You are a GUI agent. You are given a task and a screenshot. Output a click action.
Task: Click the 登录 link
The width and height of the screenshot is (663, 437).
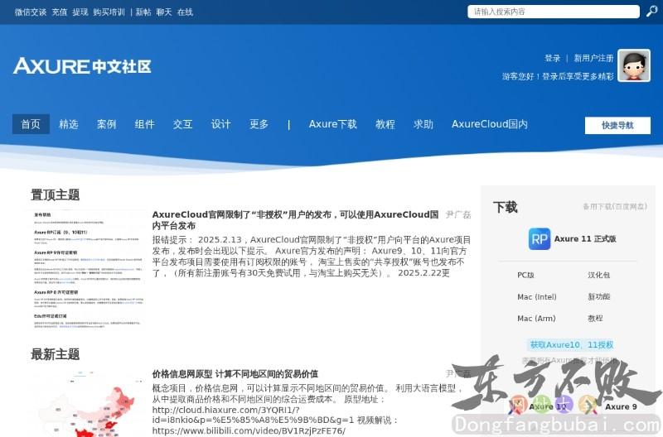pyautogui.click(x=552, y=58)
